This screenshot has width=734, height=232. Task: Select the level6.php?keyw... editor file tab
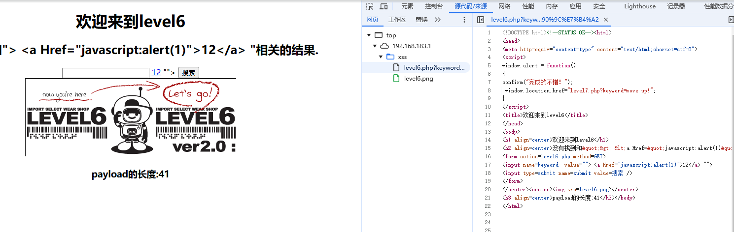click(545, 20)
